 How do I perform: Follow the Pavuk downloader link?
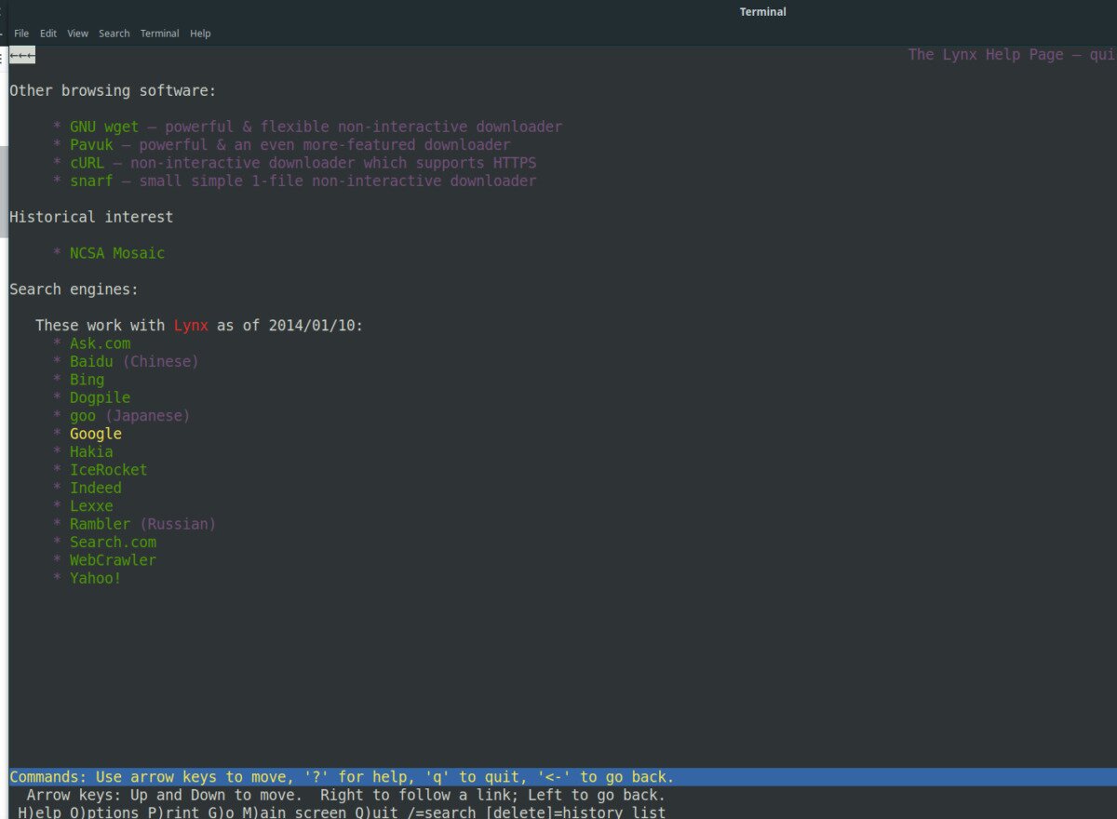click(x=91, y=144)
